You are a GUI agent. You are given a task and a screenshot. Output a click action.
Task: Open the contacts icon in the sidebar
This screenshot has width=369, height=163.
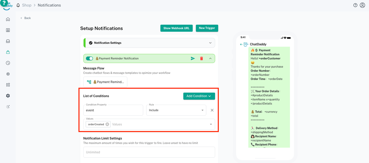[x=8, y=30]
